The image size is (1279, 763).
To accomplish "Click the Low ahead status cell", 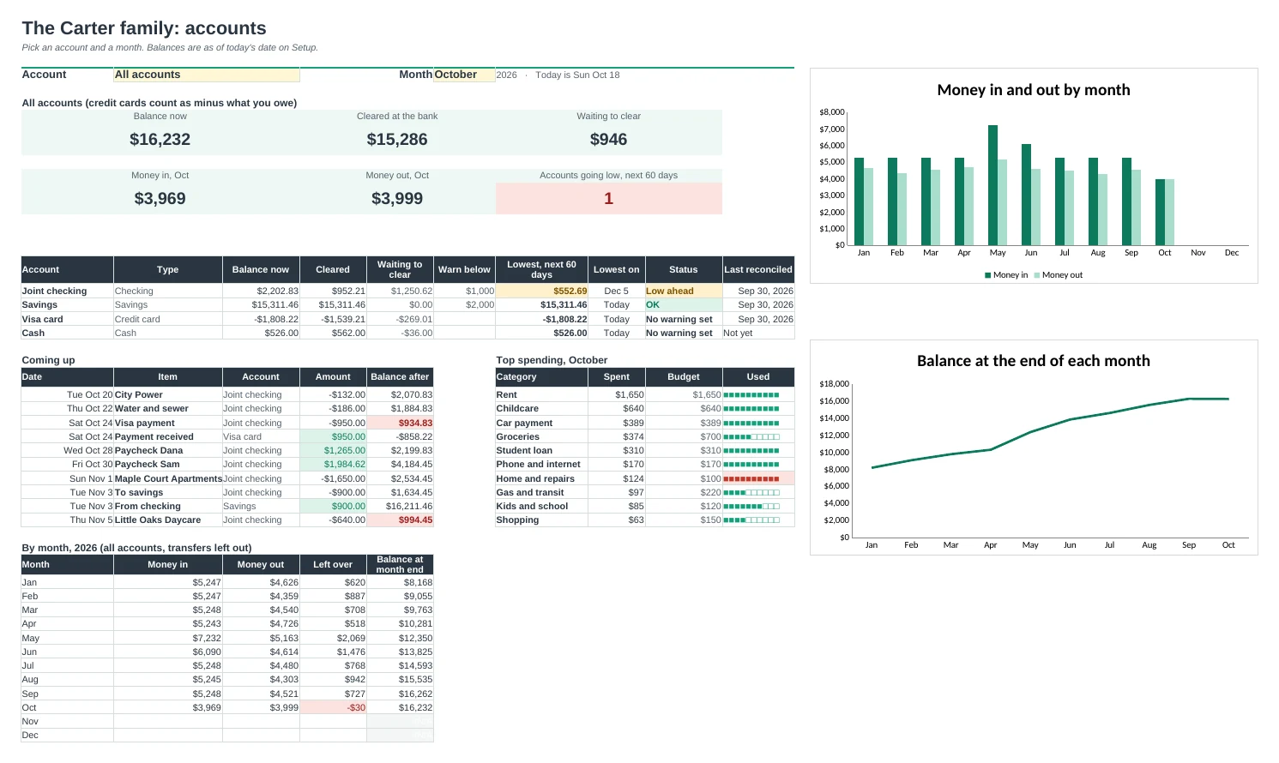I will (683, 291).
